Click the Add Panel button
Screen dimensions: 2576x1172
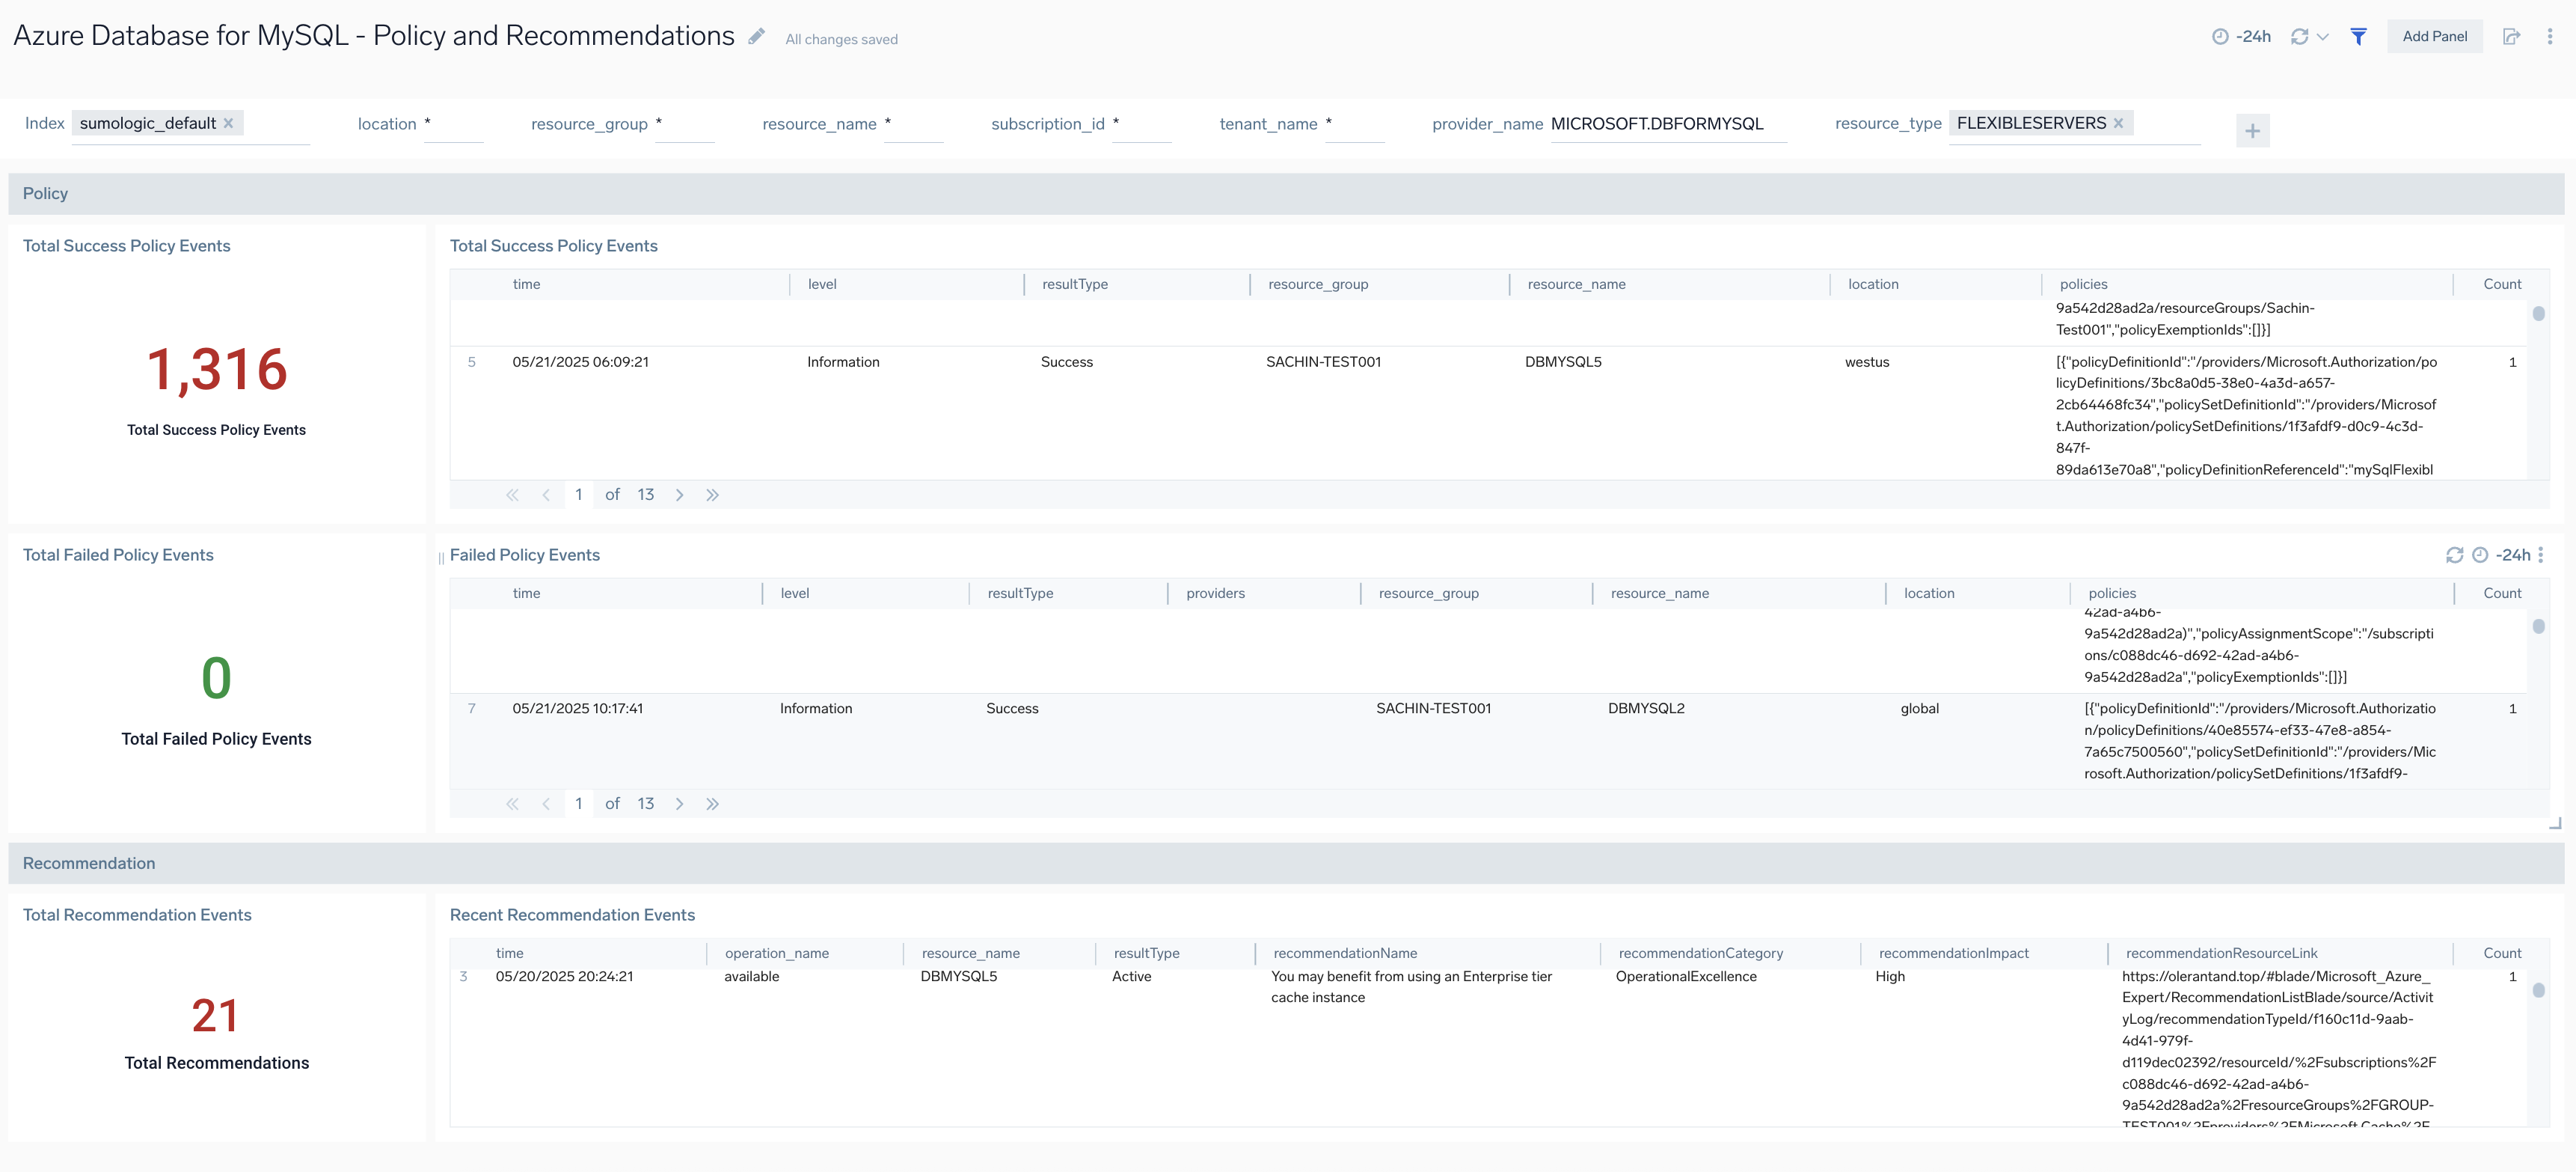[2434, 37]
